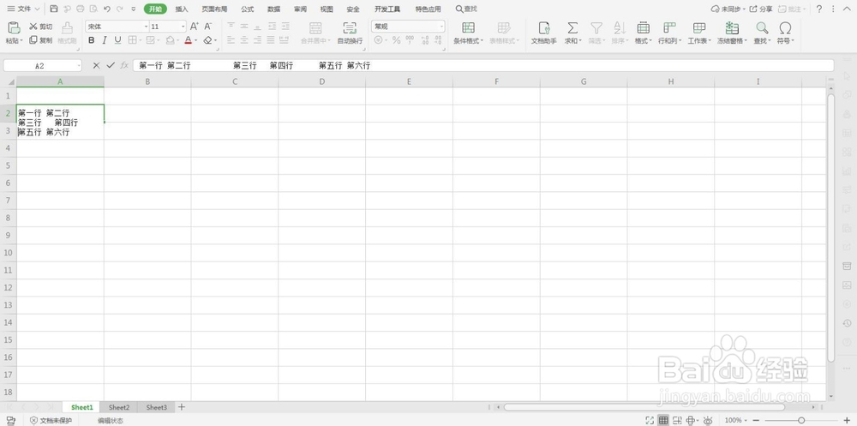
Task: Open the font size dropdown showing 11
Action: (x=183, y=27)
